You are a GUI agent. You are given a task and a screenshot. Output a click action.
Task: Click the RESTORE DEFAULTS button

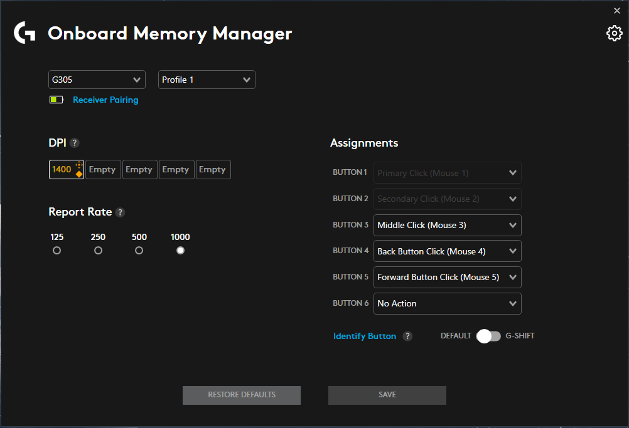click(242, 395)
